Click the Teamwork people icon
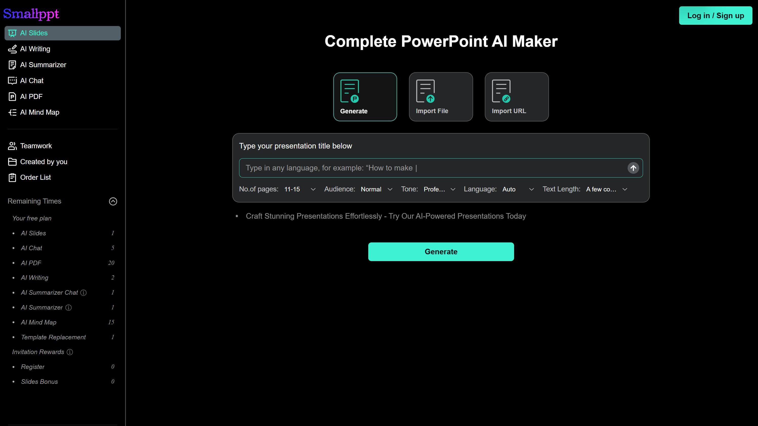This screenshot has width=758, height=426. click(12, 146)
